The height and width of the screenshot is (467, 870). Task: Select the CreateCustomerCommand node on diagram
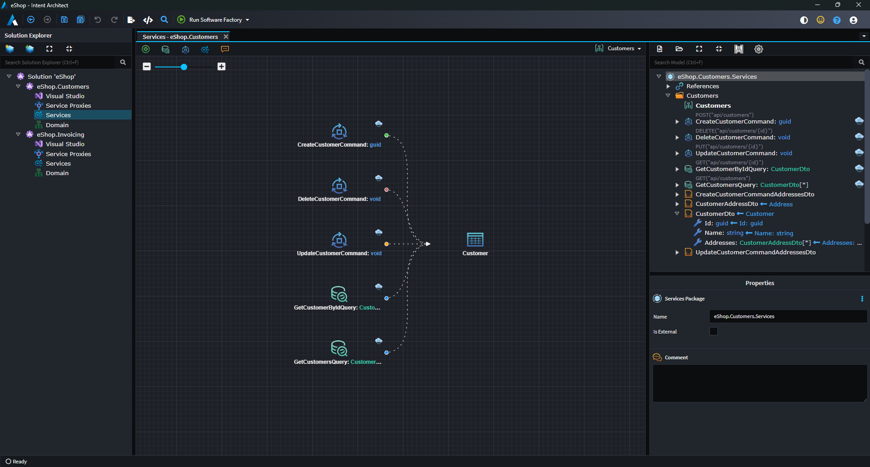pos(339,135)
